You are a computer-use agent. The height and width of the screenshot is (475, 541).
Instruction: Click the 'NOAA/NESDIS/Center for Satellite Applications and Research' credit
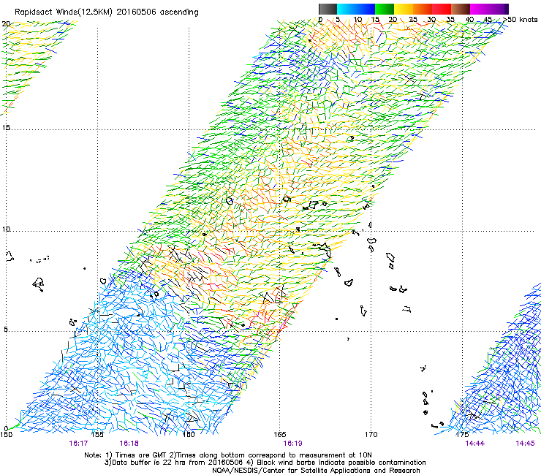(316, 471)
